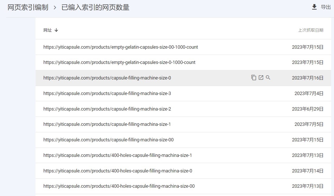Click the export download icon

coord(314,7)
